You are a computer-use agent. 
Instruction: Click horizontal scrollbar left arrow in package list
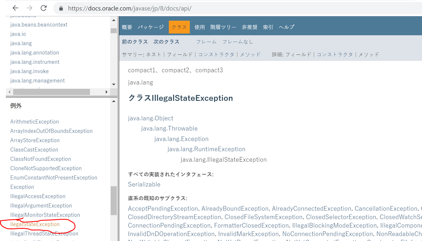9,92
